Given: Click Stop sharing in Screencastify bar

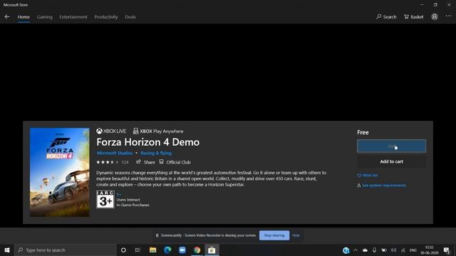Looking at the screenshot, I should [x=274, y=235].
